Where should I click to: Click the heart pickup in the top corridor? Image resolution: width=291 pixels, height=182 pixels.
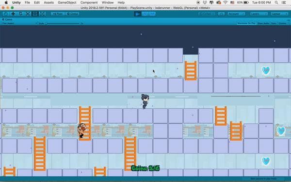266,70
